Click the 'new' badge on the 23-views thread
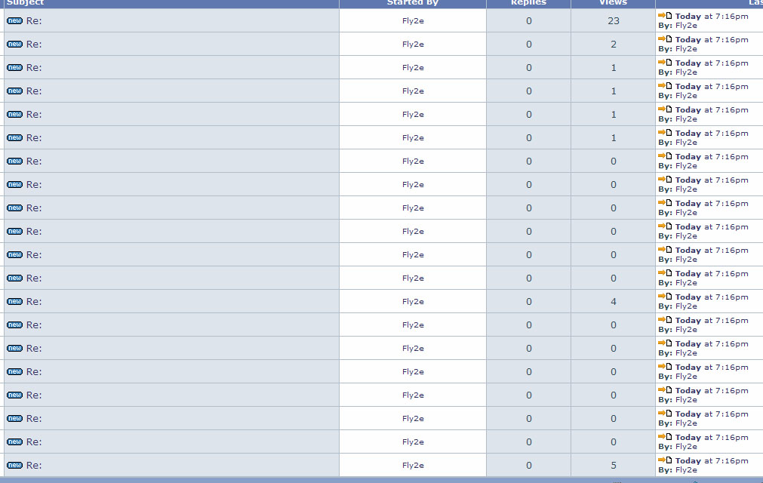This screenshot has height=483, width=763. point(14,20)
